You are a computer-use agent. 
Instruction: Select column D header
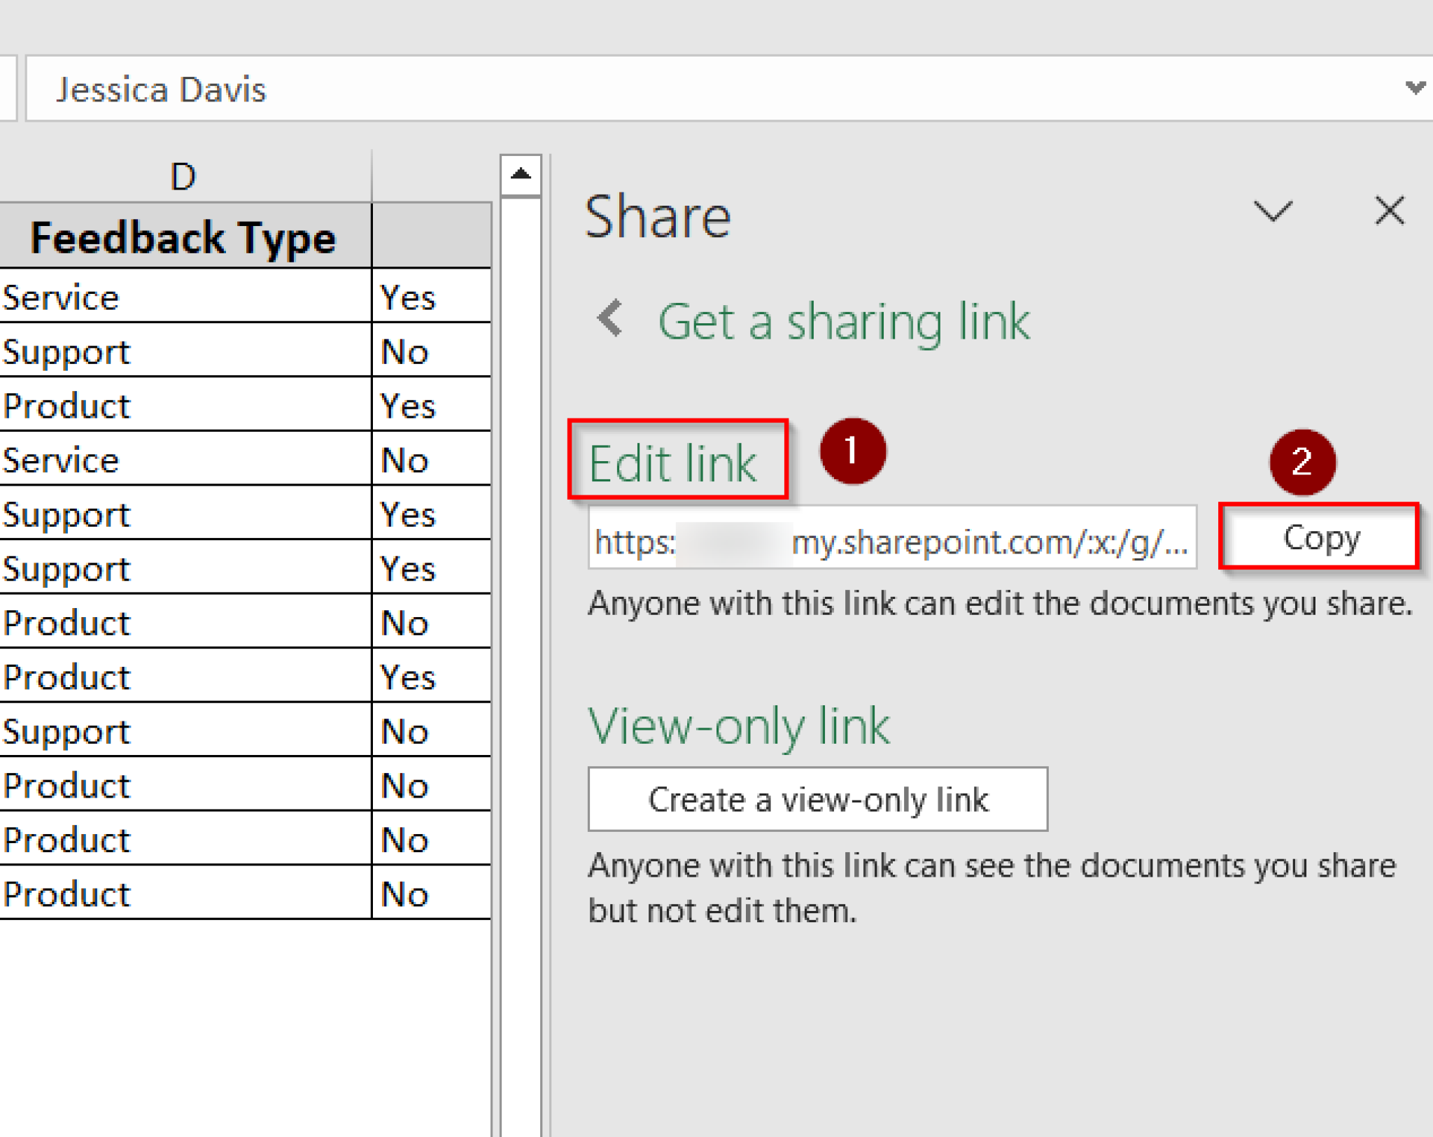pos(183,176)
